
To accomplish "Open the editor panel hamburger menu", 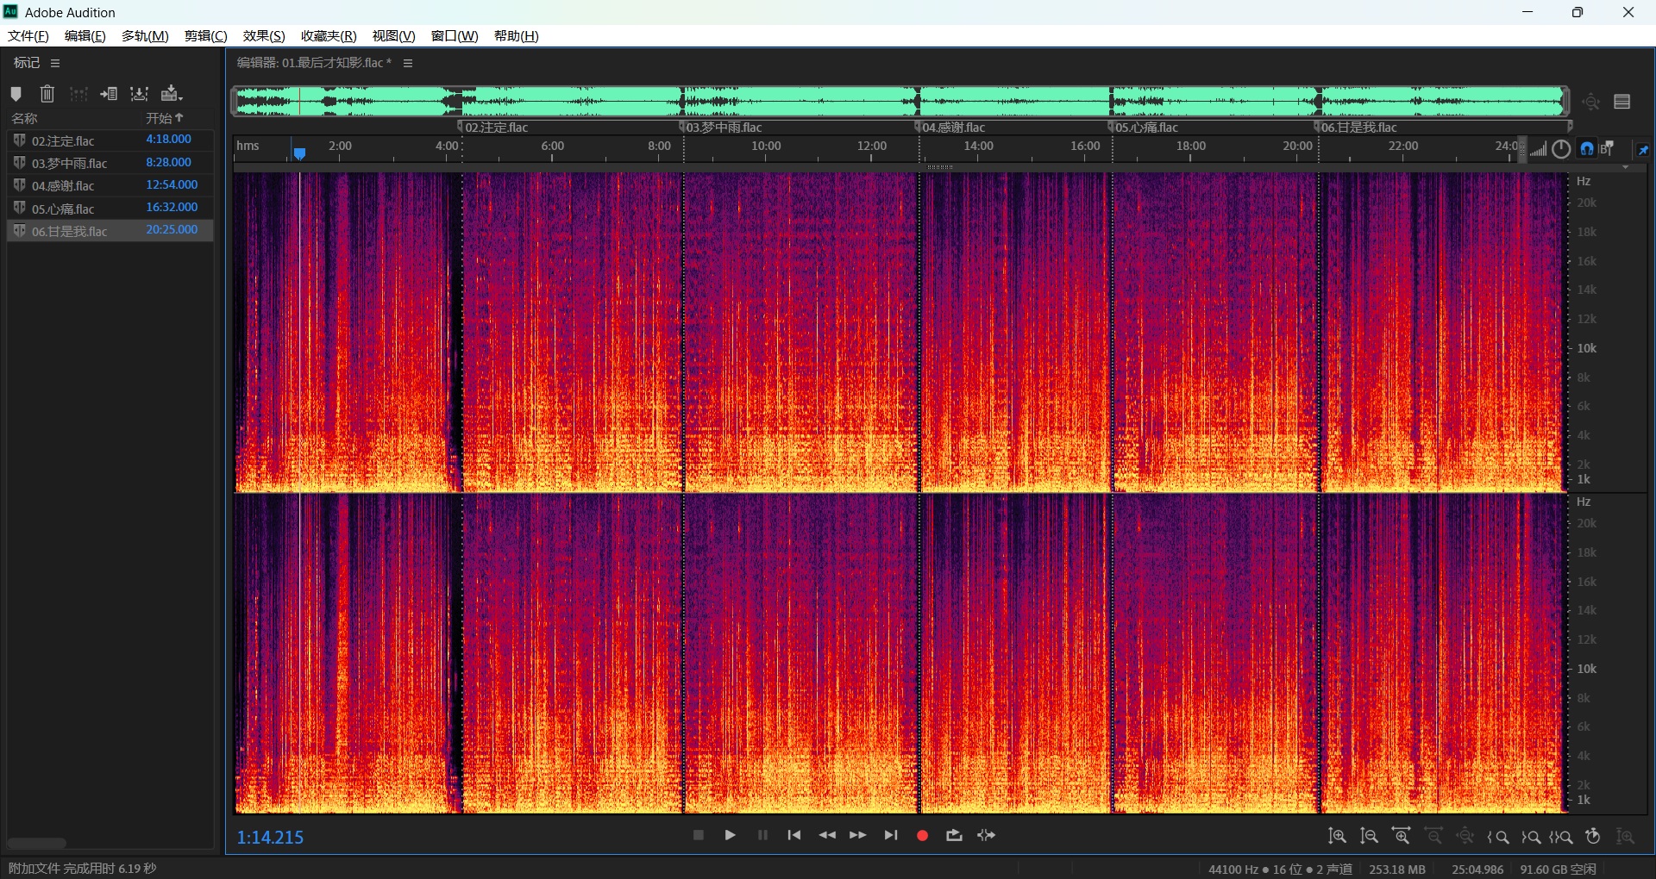I will click(x=408, y=63).
